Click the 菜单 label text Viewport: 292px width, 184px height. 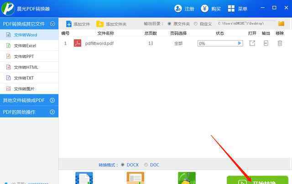[242, 9]
